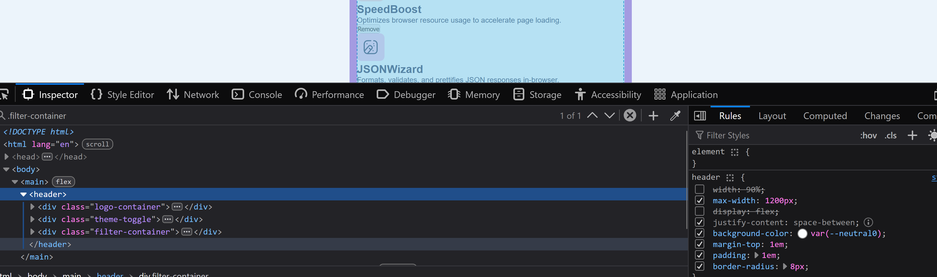Expand the padding shorthand arrow
The image size is (937, 277).
pyautogui.click(x=756, y=255)
